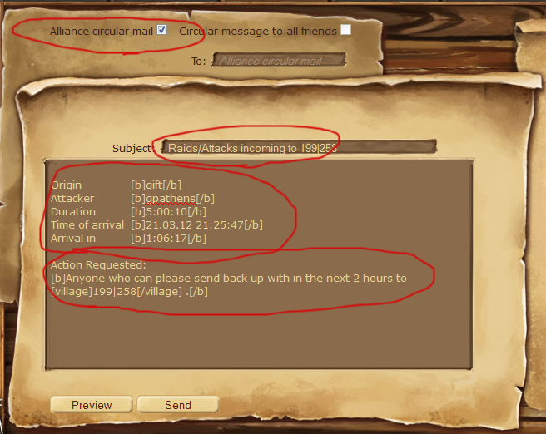Uncheck the Alliance circular mail checkbox

[x=162, y=30]
